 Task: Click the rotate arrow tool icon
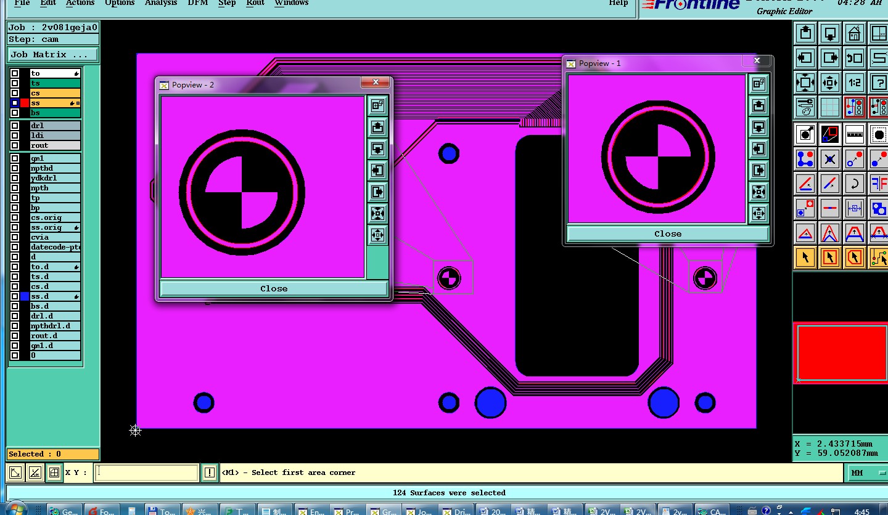(855, 183)
